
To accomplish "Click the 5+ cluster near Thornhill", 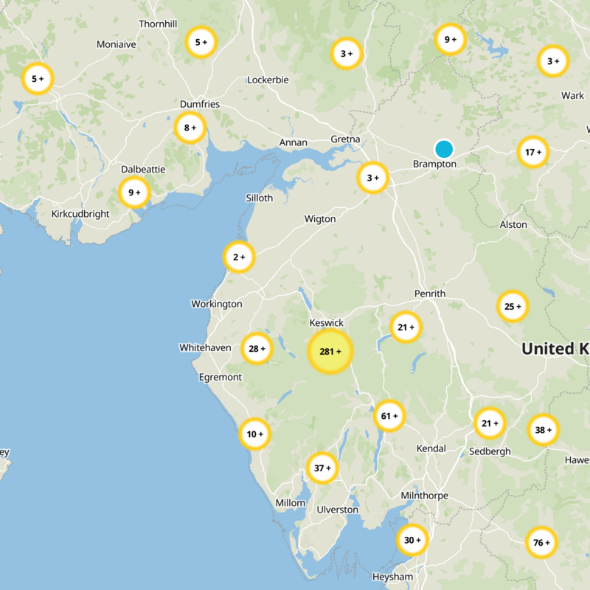I will [x=201, y=42].
